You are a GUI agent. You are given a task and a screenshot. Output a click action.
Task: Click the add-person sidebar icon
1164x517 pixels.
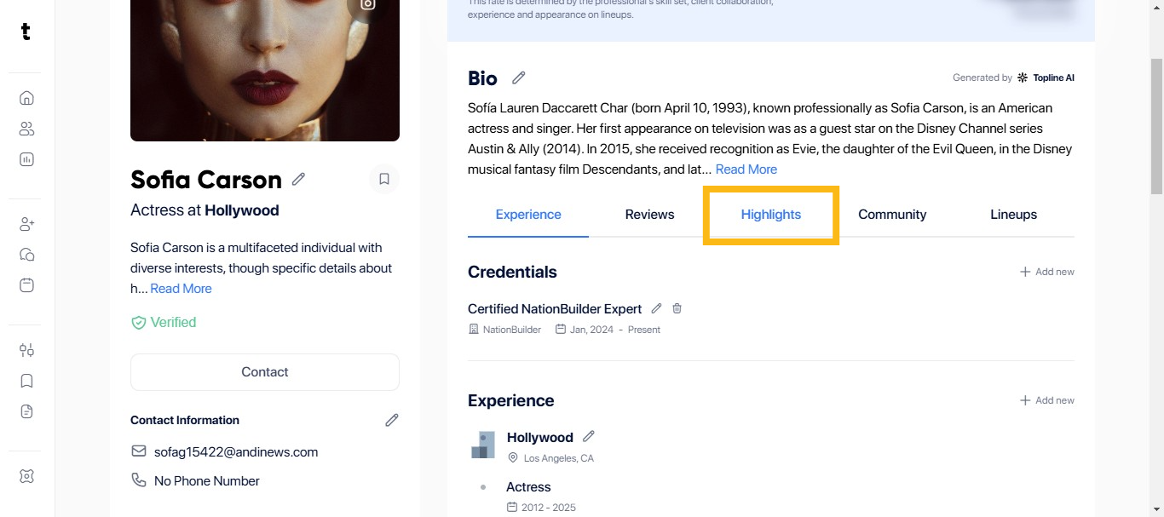26,224
